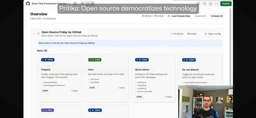Expand the backupSettings step
The image size is (256, 118).
49,82
